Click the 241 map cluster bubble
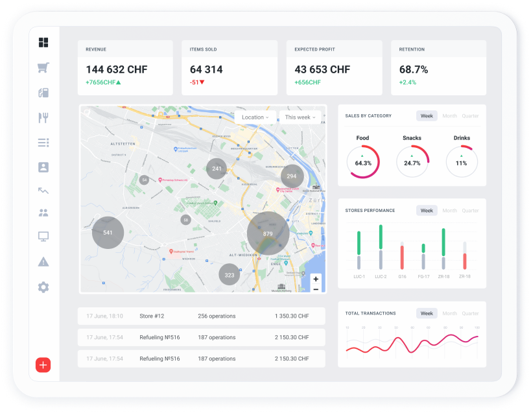 point(217,169)
